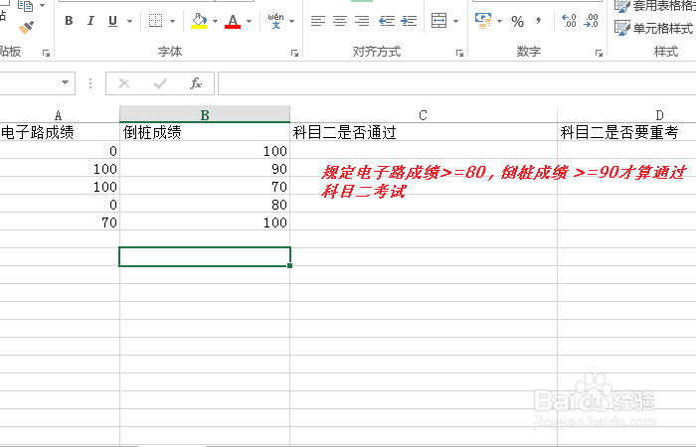Open borders dropdown arrow
Screen dimensions: 696x447
[x=172, y=21]
